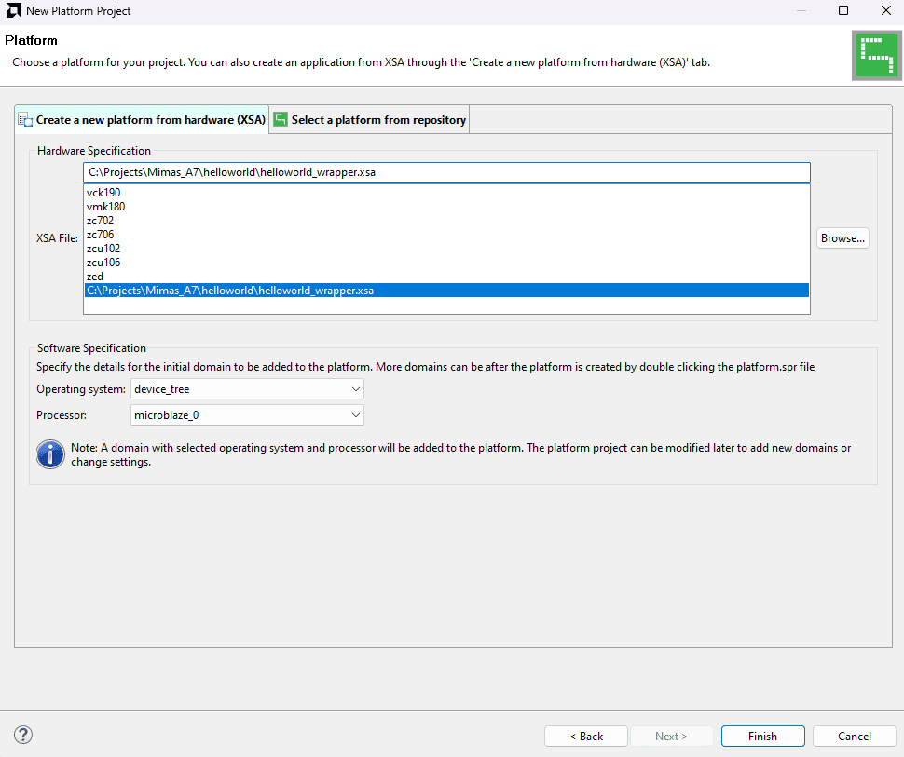Screen dimensions: 904x757
Task: Click the blue information note icon
Action: pyautogui.click(x=50, y=454)
